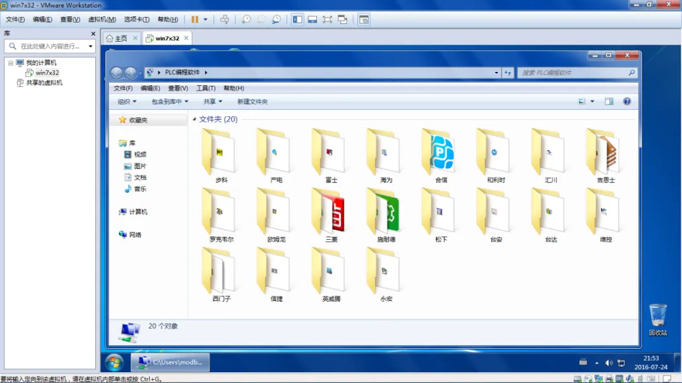Open the VMware library search filter dropdown

[90, 46]
